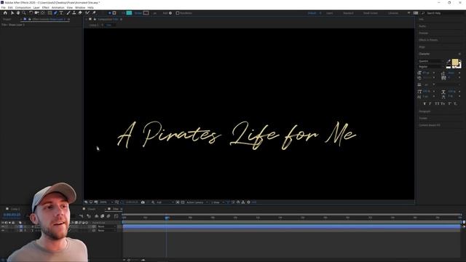Viewport: 466px width, 262px height.
Task: Toggle transparency grid under the viewer
Action: click(183, 202)
